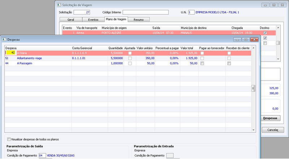
Task: Click MANAUS destination cell
Action: [186, 33]
